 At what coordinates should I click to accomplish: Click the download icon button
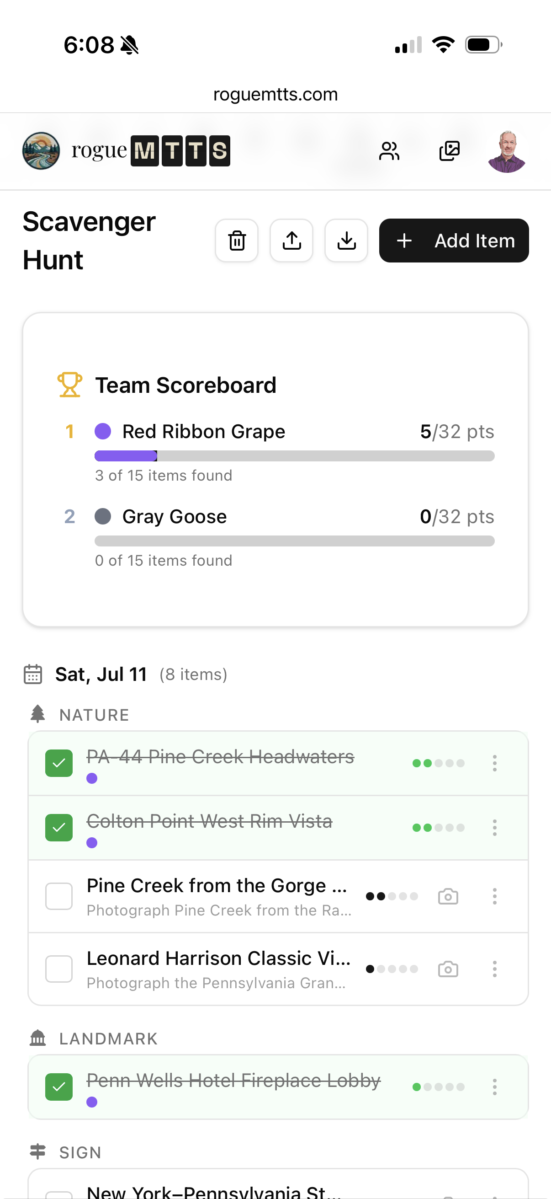(x=346, y=241)
